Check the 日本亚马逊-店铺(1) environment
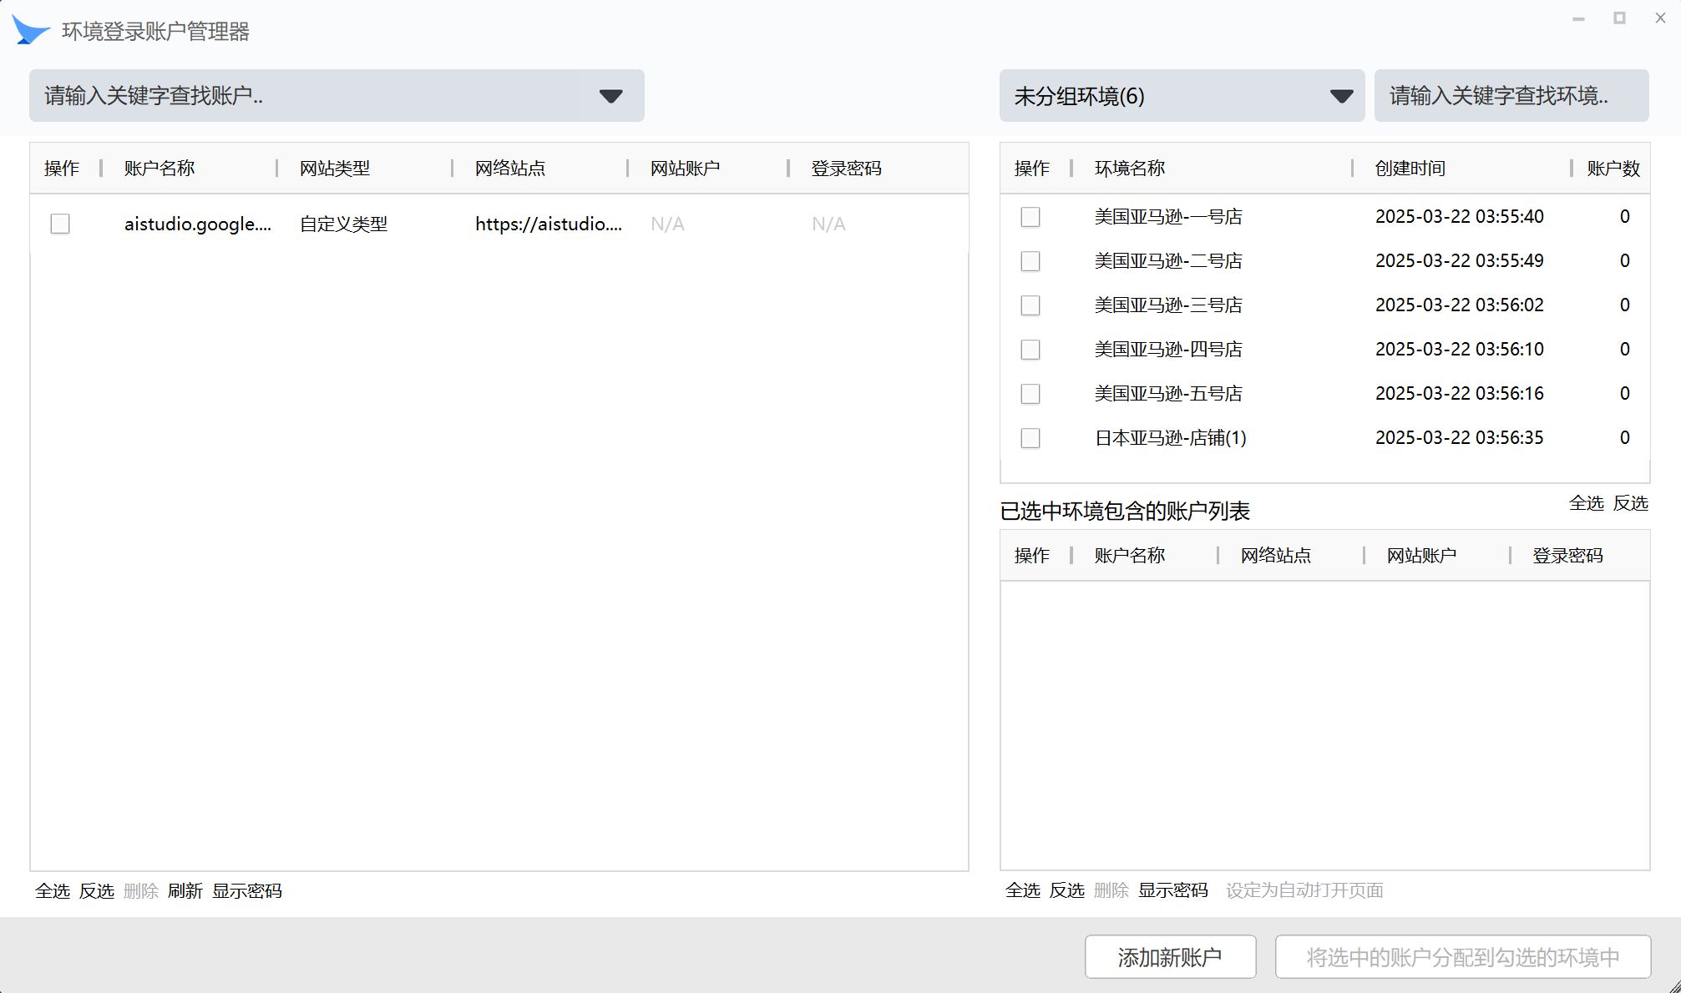Screen dimensions: 1681x993 1030,438
